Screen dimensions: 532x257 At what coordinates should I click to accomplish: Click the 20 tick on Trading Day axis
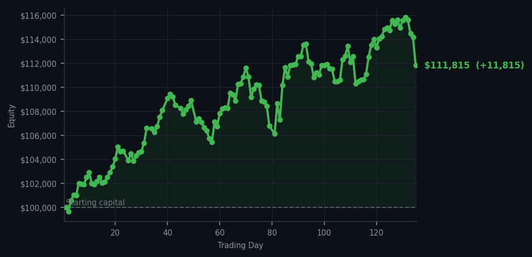[x=115, y=232]
